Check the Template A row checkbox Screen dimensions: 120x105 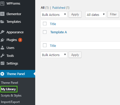click(x=45, y=32)
